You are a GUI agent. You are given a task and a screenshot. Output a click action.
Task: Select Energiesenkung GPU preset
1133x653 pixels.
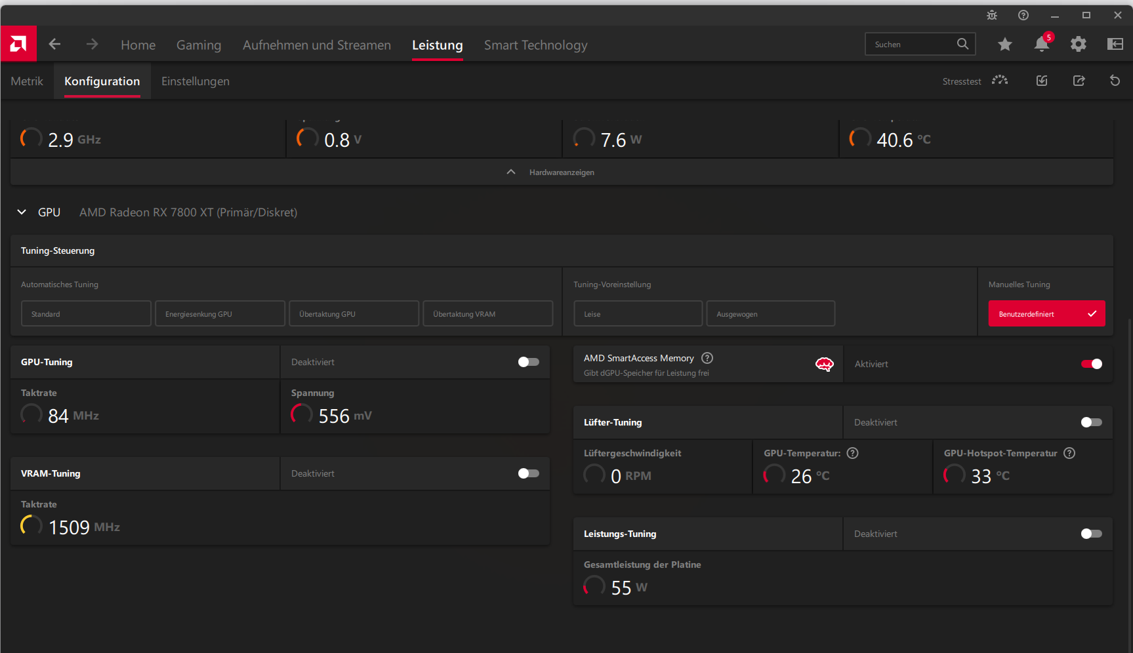pos(220,313)
